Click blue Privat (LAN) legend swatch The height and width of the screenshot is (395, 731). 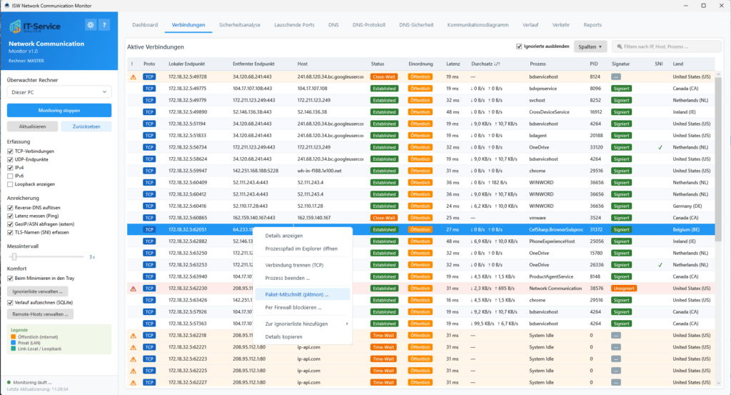click(x=13, y=343)
